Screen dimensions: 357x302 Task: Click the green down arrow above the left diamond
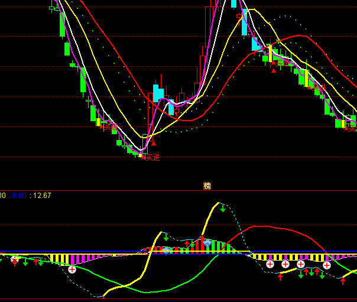pyautogui.click(x=166, y=238)
